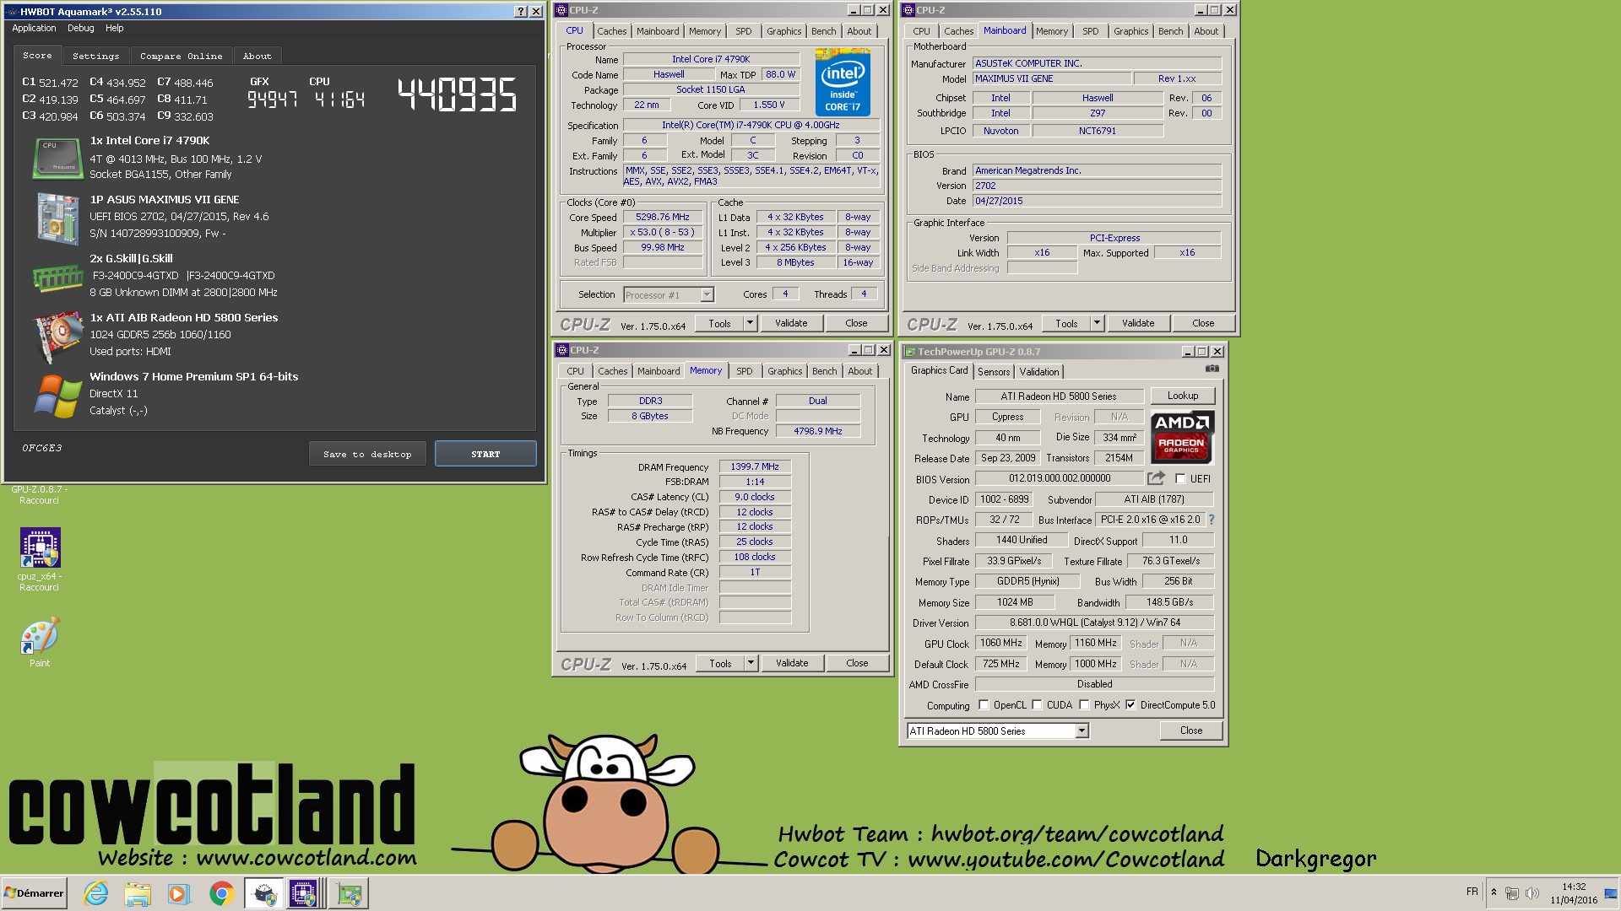Viewport: 1621px width, 911px height.
Task: Expand Tools dropdown arrow in CPU-Z Memory window
Action: point(751,663)
